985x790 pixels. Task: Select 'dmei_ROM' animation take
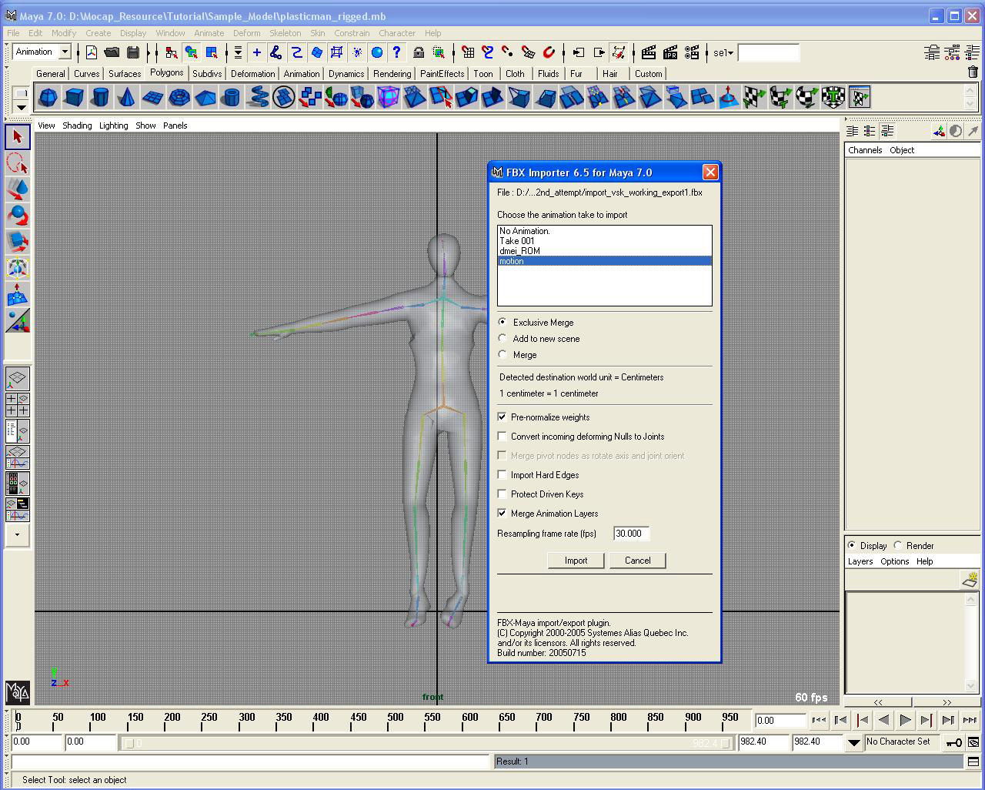tap(604, 251)
